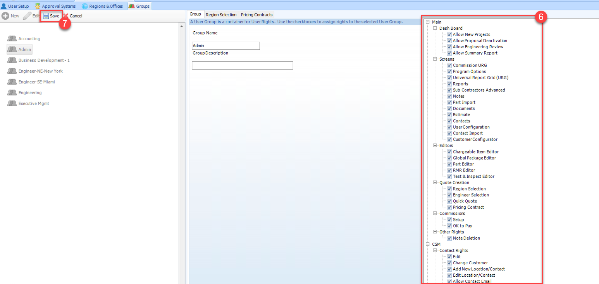This screenshot has width=599, height=284.
Task: Select the Engineering group name
Action: (x=30, y=93)
